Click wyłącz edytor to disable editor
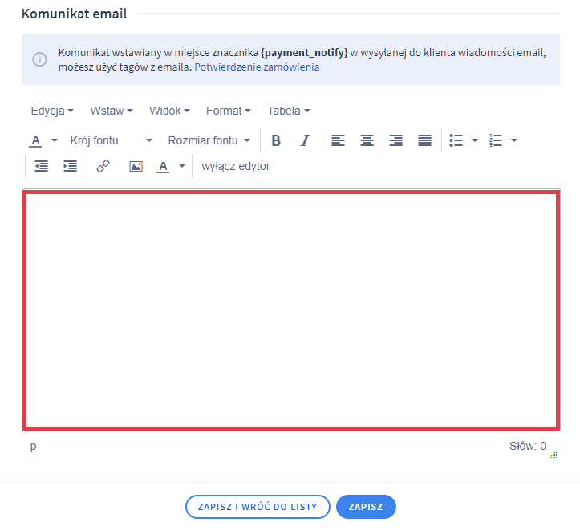This screenshot has width=580, height=530. [x=236, y=166]
